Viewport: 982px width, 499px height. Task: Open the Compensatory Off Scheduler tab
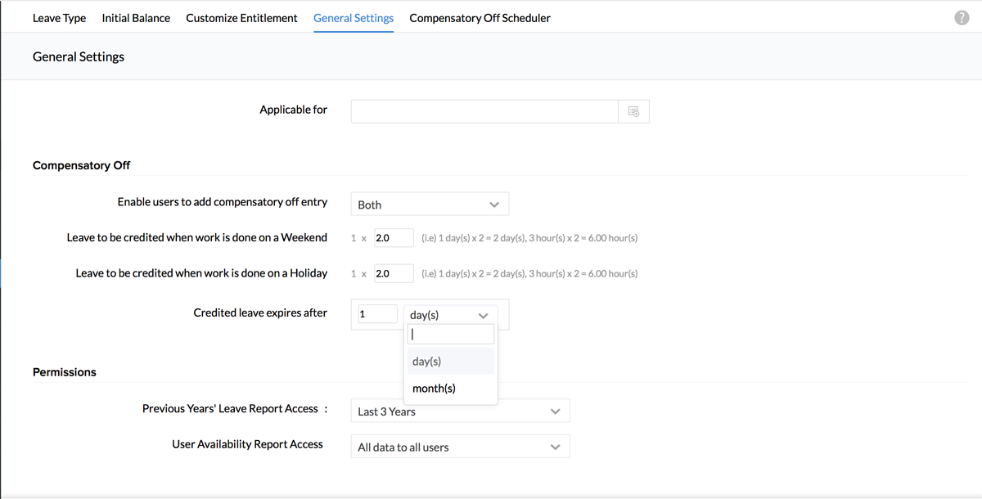tap(480, 18)
